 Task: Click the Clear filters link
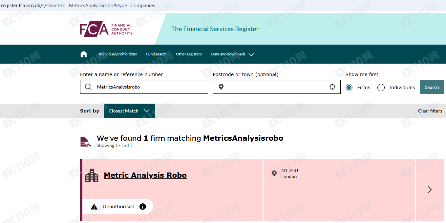(x=430, y=111)
